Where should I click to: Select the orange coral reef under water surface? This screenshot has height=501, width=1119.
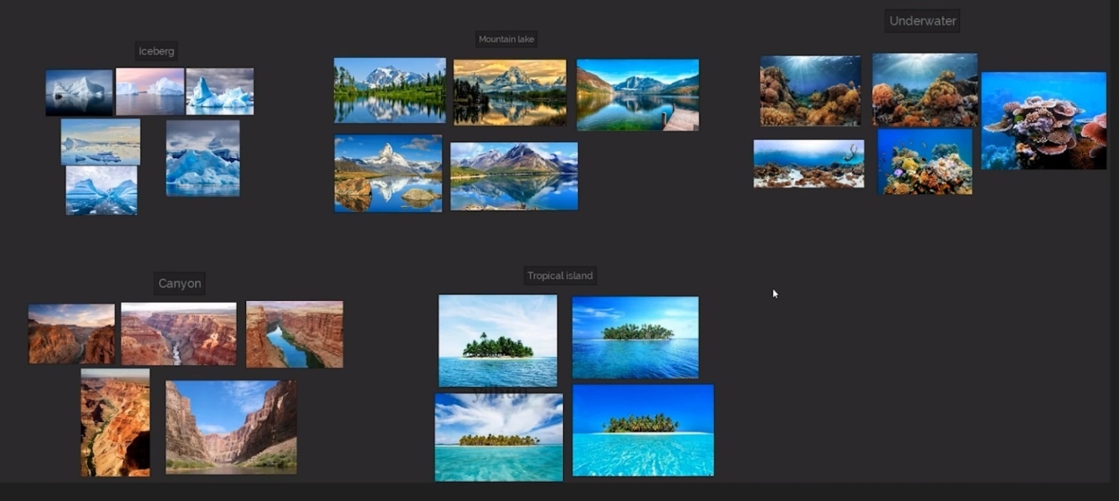tap(925, 90)
